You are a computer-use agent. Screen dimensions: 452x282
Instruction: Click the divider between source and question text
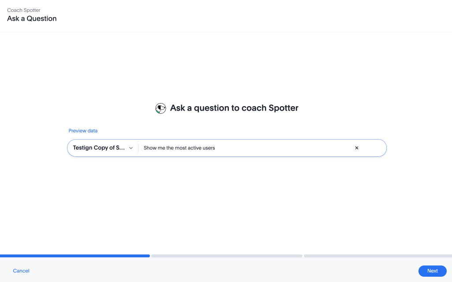(138, 148)
